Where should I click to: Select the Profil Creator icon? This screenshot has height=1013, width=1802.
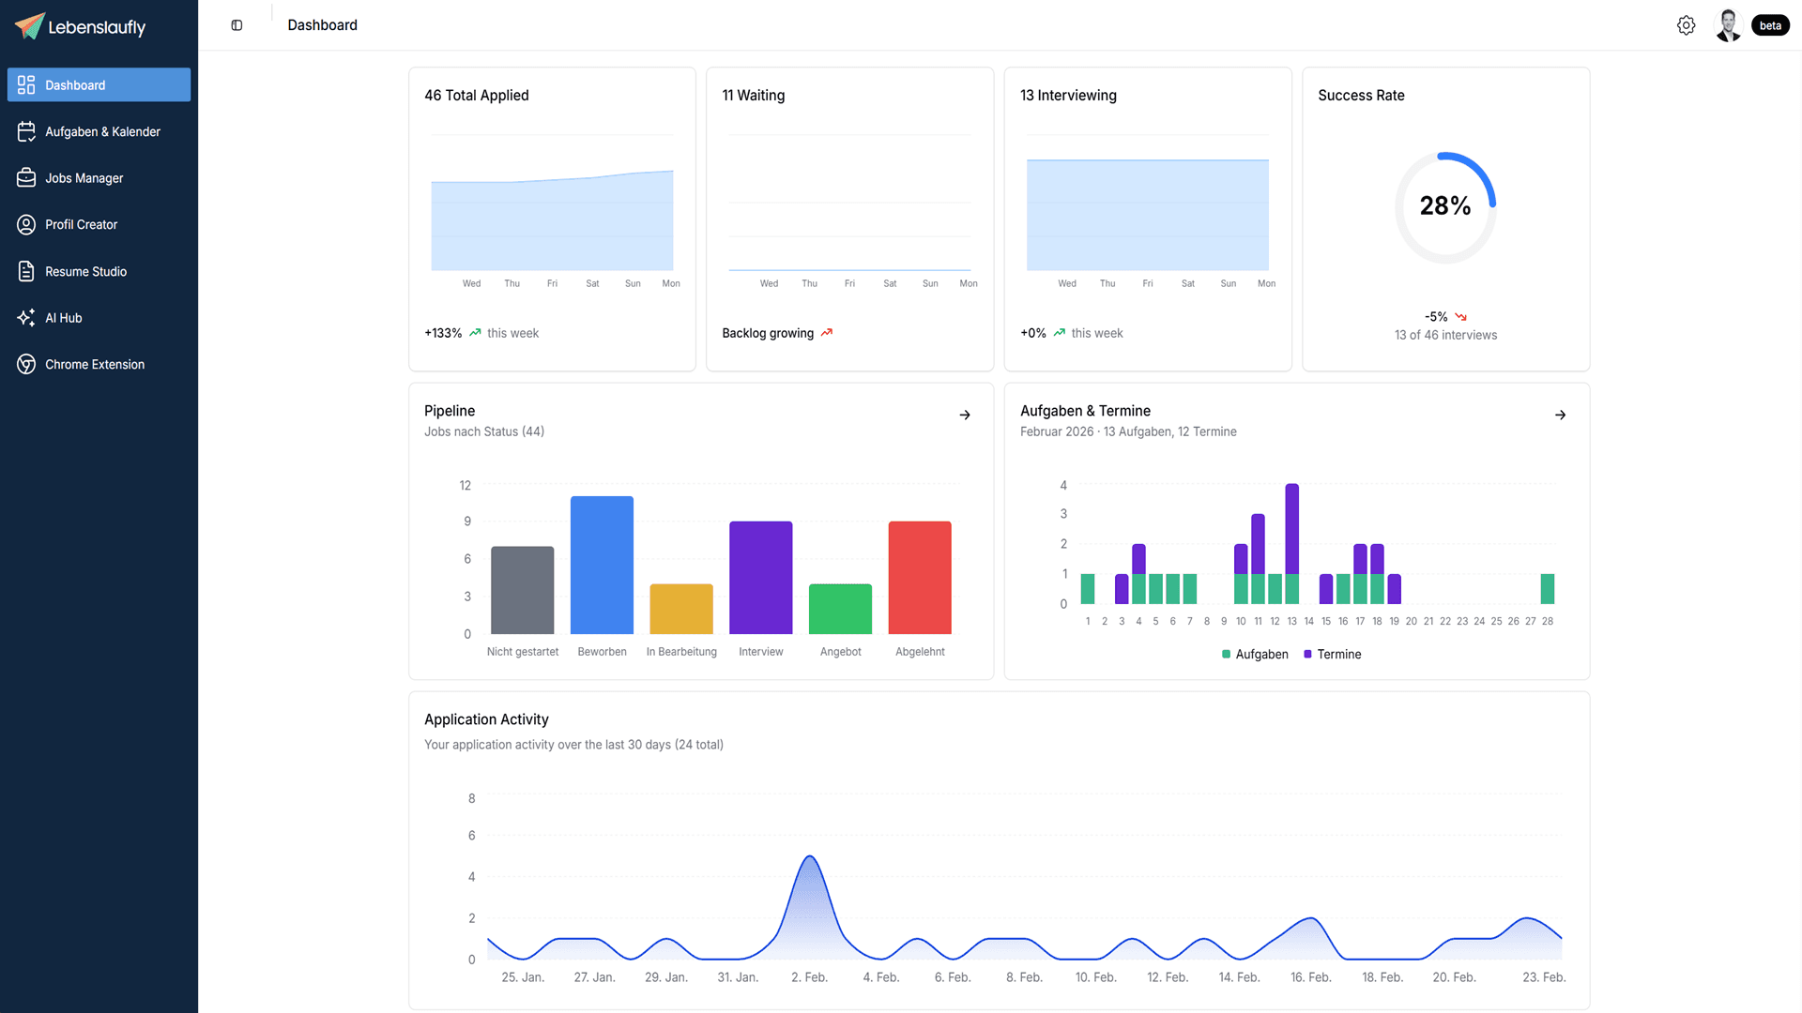[25, 224]
